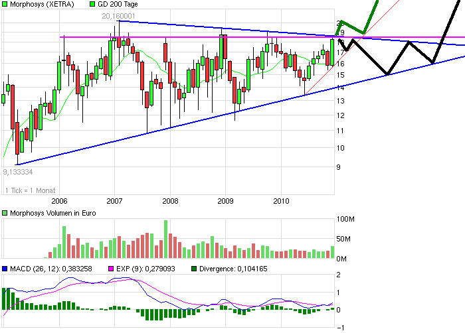Click the Morphosys Volumen in Euro swatch

(5, 213)
